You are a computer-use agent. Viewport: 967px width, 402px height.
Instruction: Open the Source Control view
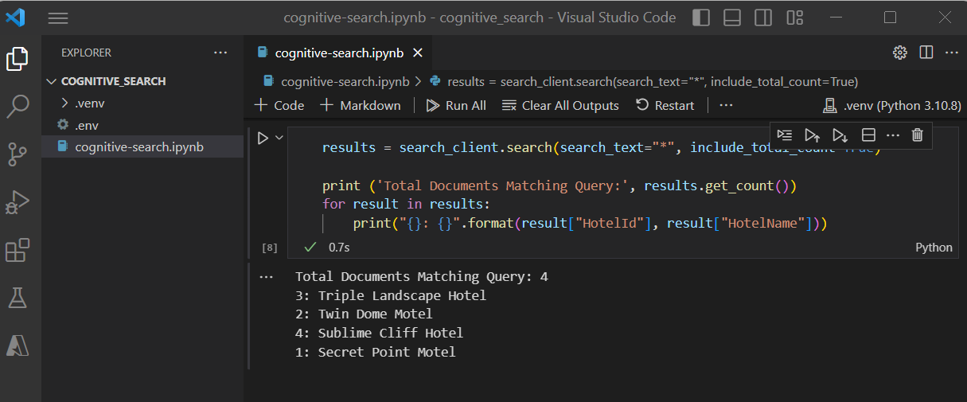tap(18, 154)
